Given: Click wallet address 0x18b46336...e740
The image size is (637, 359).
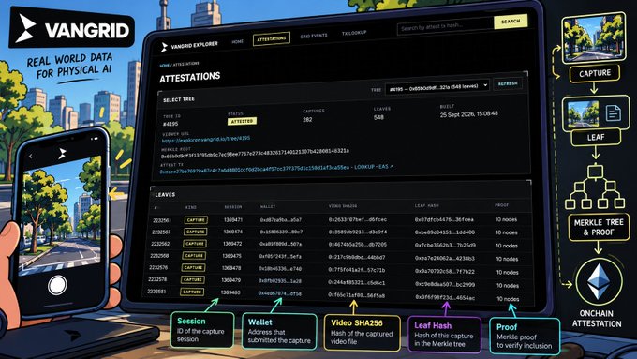Looking at the screenshot, I should click(x=280, y=269).
